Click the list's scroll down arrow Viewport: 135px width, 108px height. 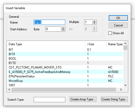coord(126,85)
